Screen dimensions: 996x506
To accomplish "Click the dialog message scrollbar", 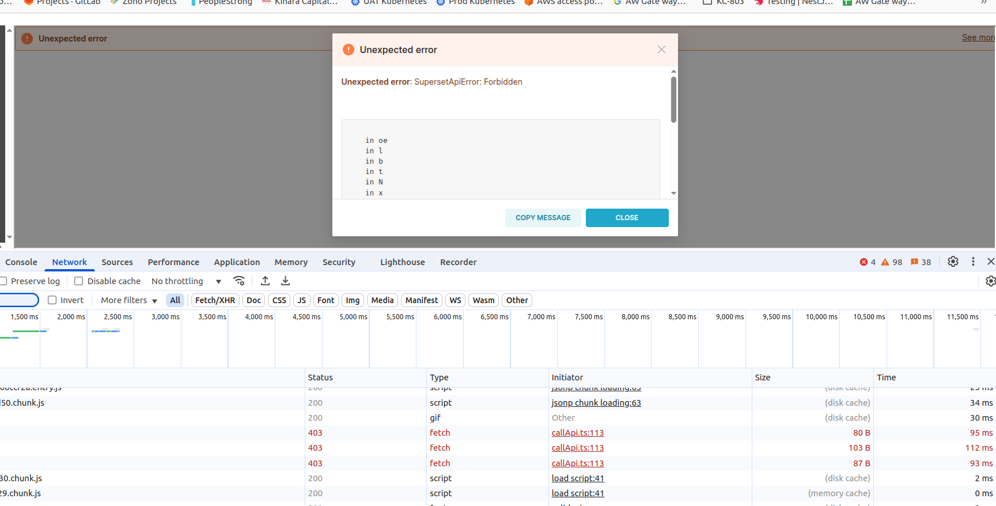I will (673, 100).
